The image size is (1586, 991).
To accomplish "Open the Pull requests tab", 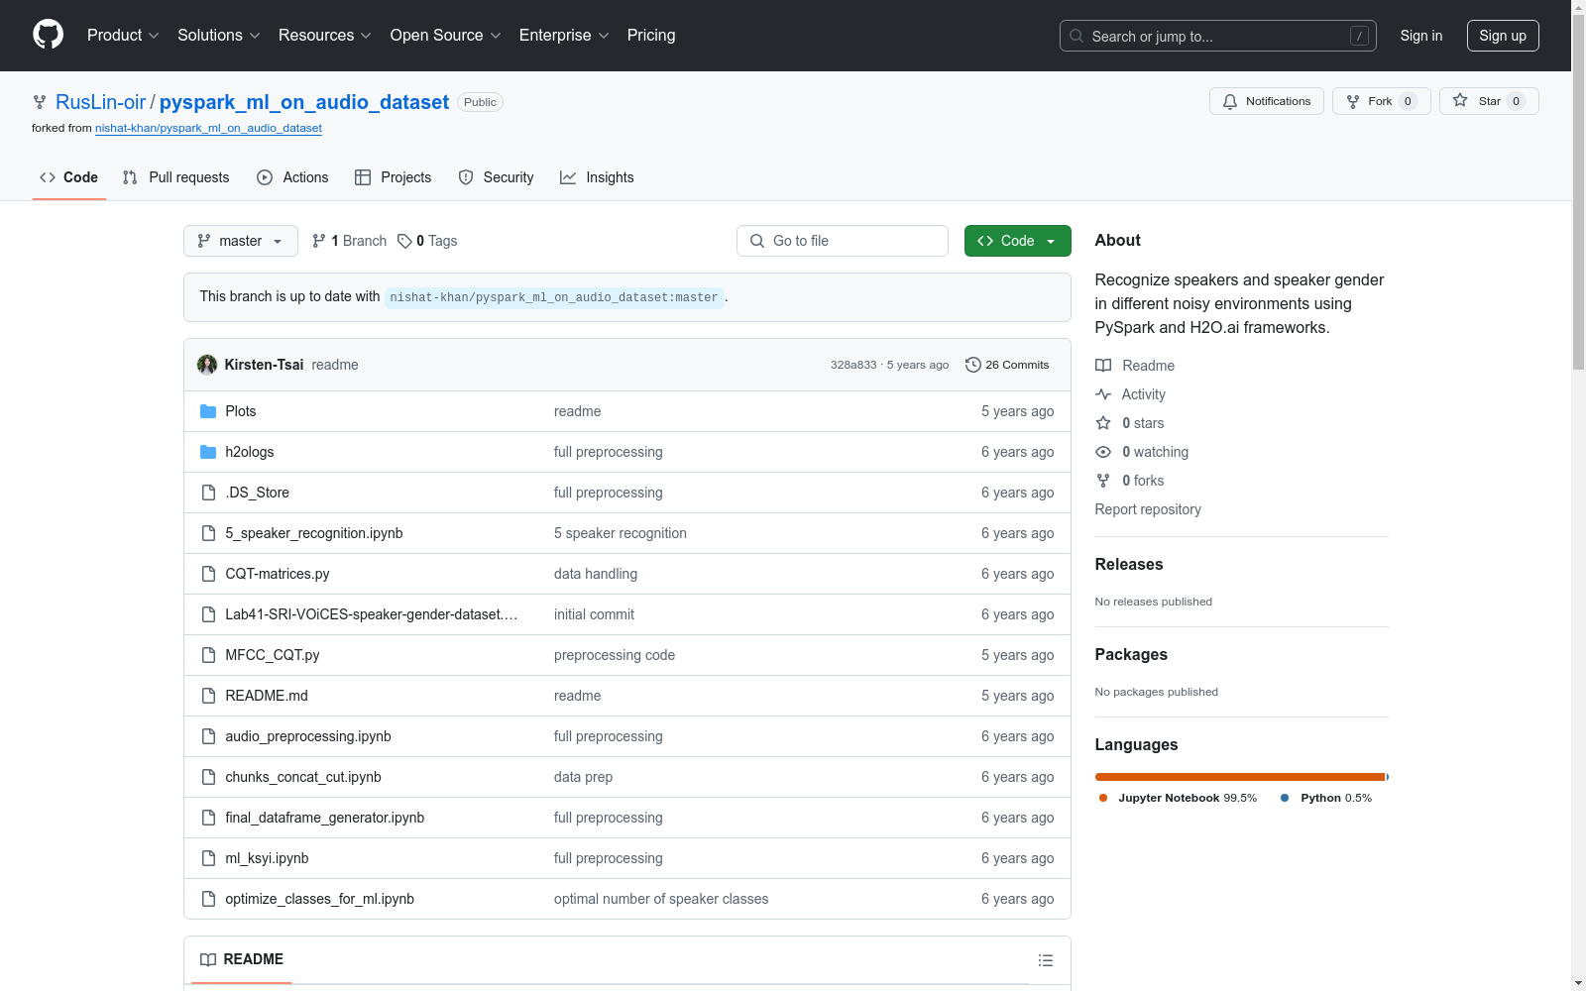I will pos(175,177).
